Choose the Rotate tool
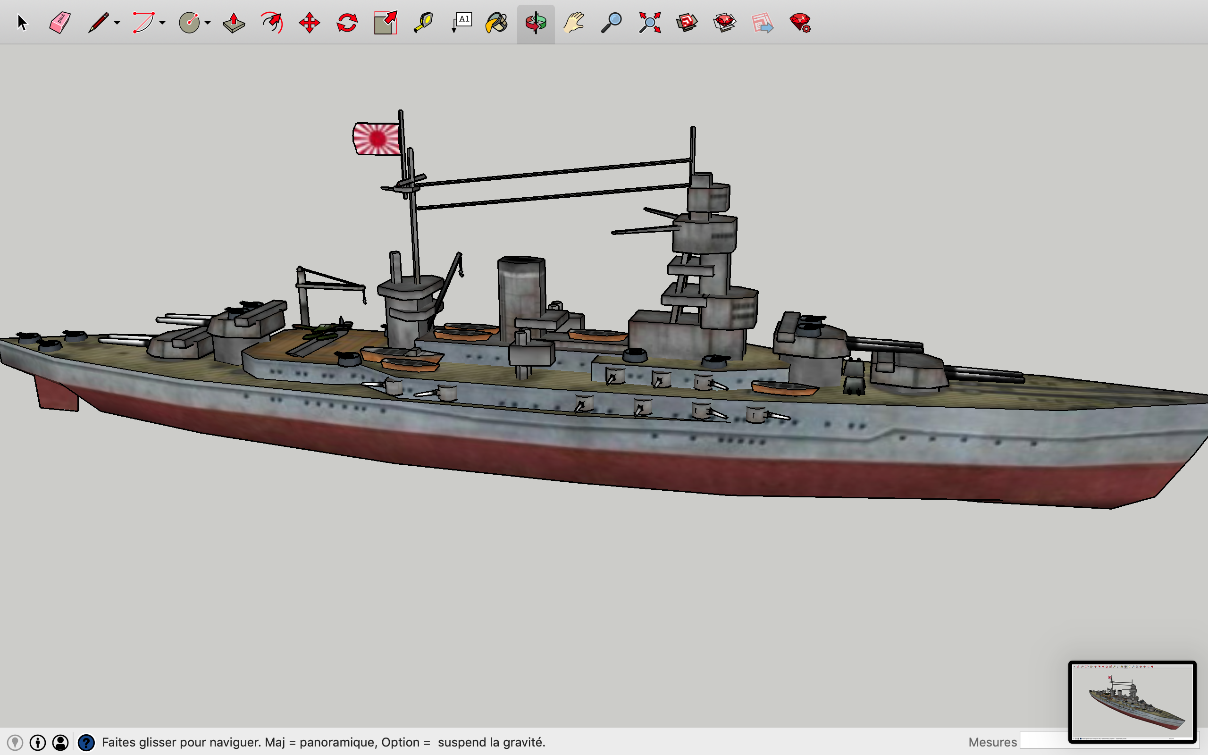Screen dimensions: 1208x755 point(347,23)
